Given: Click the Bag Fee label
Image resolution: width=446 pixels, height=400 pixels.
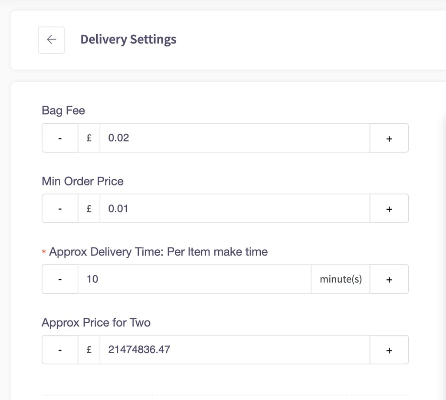Looking at the screenshot, I should pyautogui.click(x=63, y=111).
